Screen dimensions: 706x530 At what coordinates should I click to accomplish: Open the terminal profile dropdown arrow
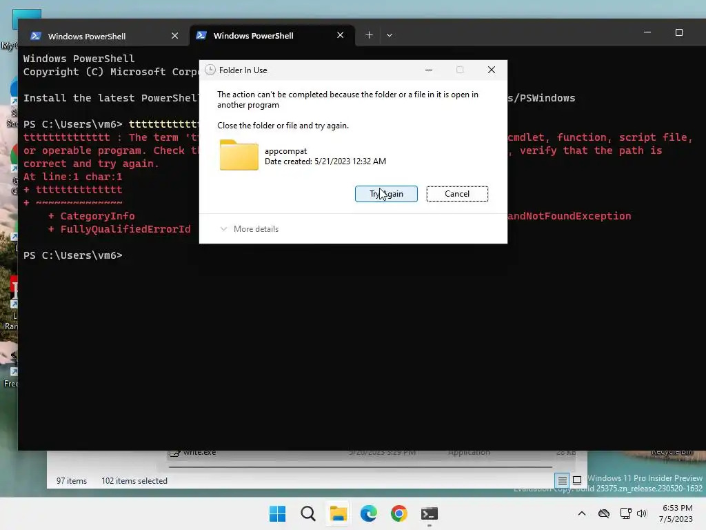390,35
